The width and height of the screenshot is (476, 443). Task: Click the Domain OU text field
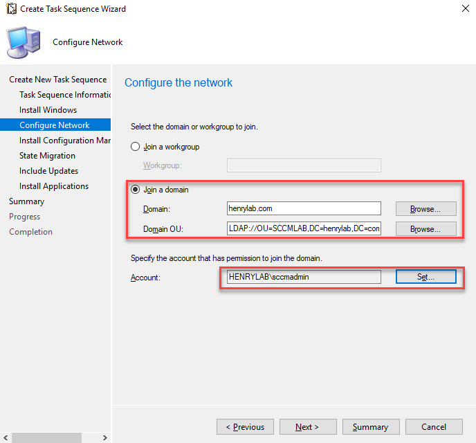coord(304,229)
